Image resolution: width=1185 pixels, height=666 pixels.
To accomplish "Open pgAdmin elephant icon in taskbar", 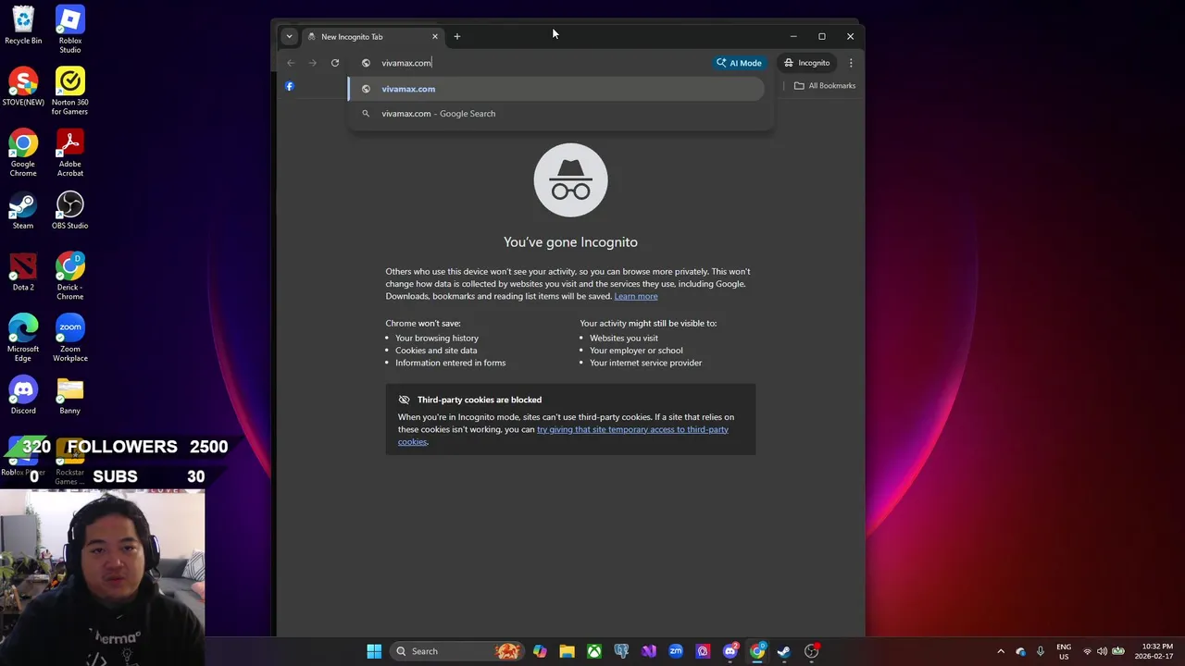I will 621,651.
